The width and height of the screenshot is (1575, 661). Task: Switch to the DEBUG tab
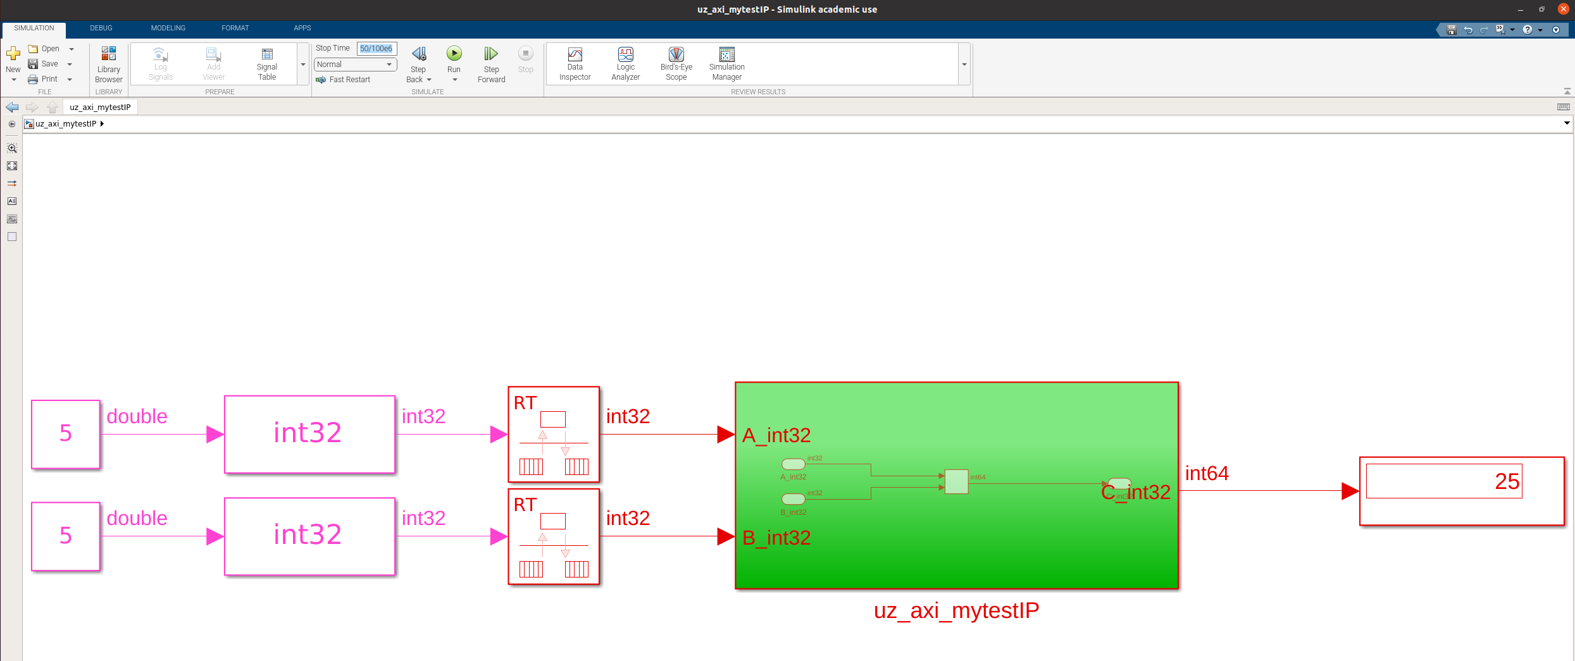pos(101,28)
